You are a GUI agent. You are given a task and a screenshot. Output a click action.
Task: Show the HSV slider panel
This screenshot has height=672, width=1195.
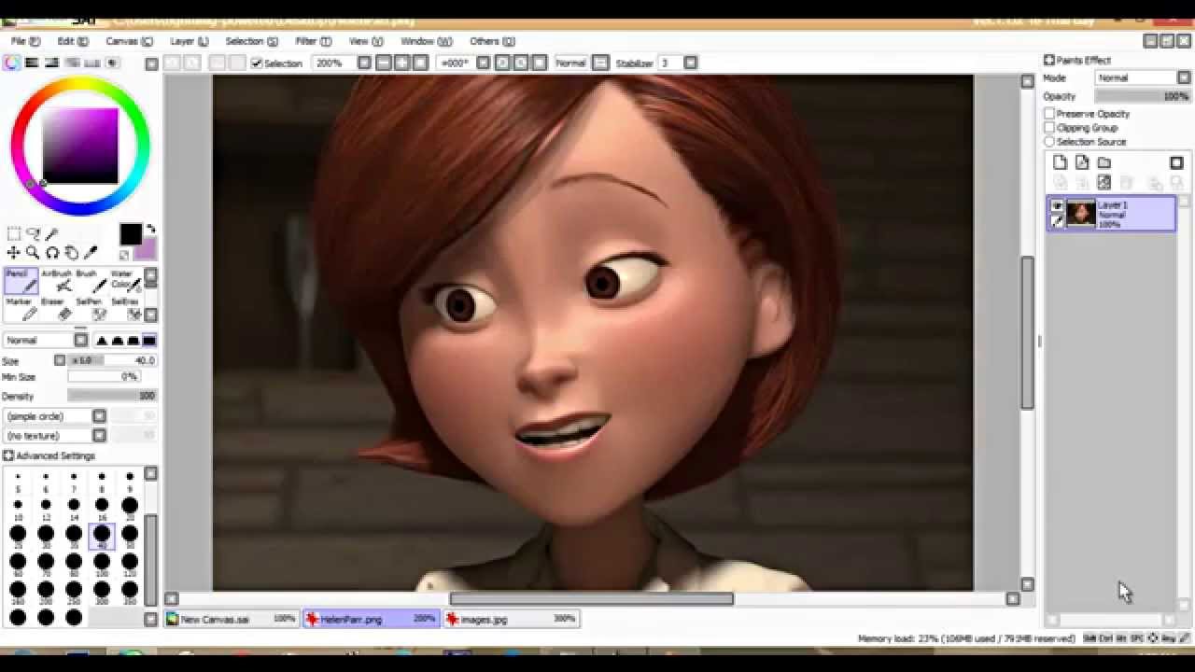click(x=51, y=63)
